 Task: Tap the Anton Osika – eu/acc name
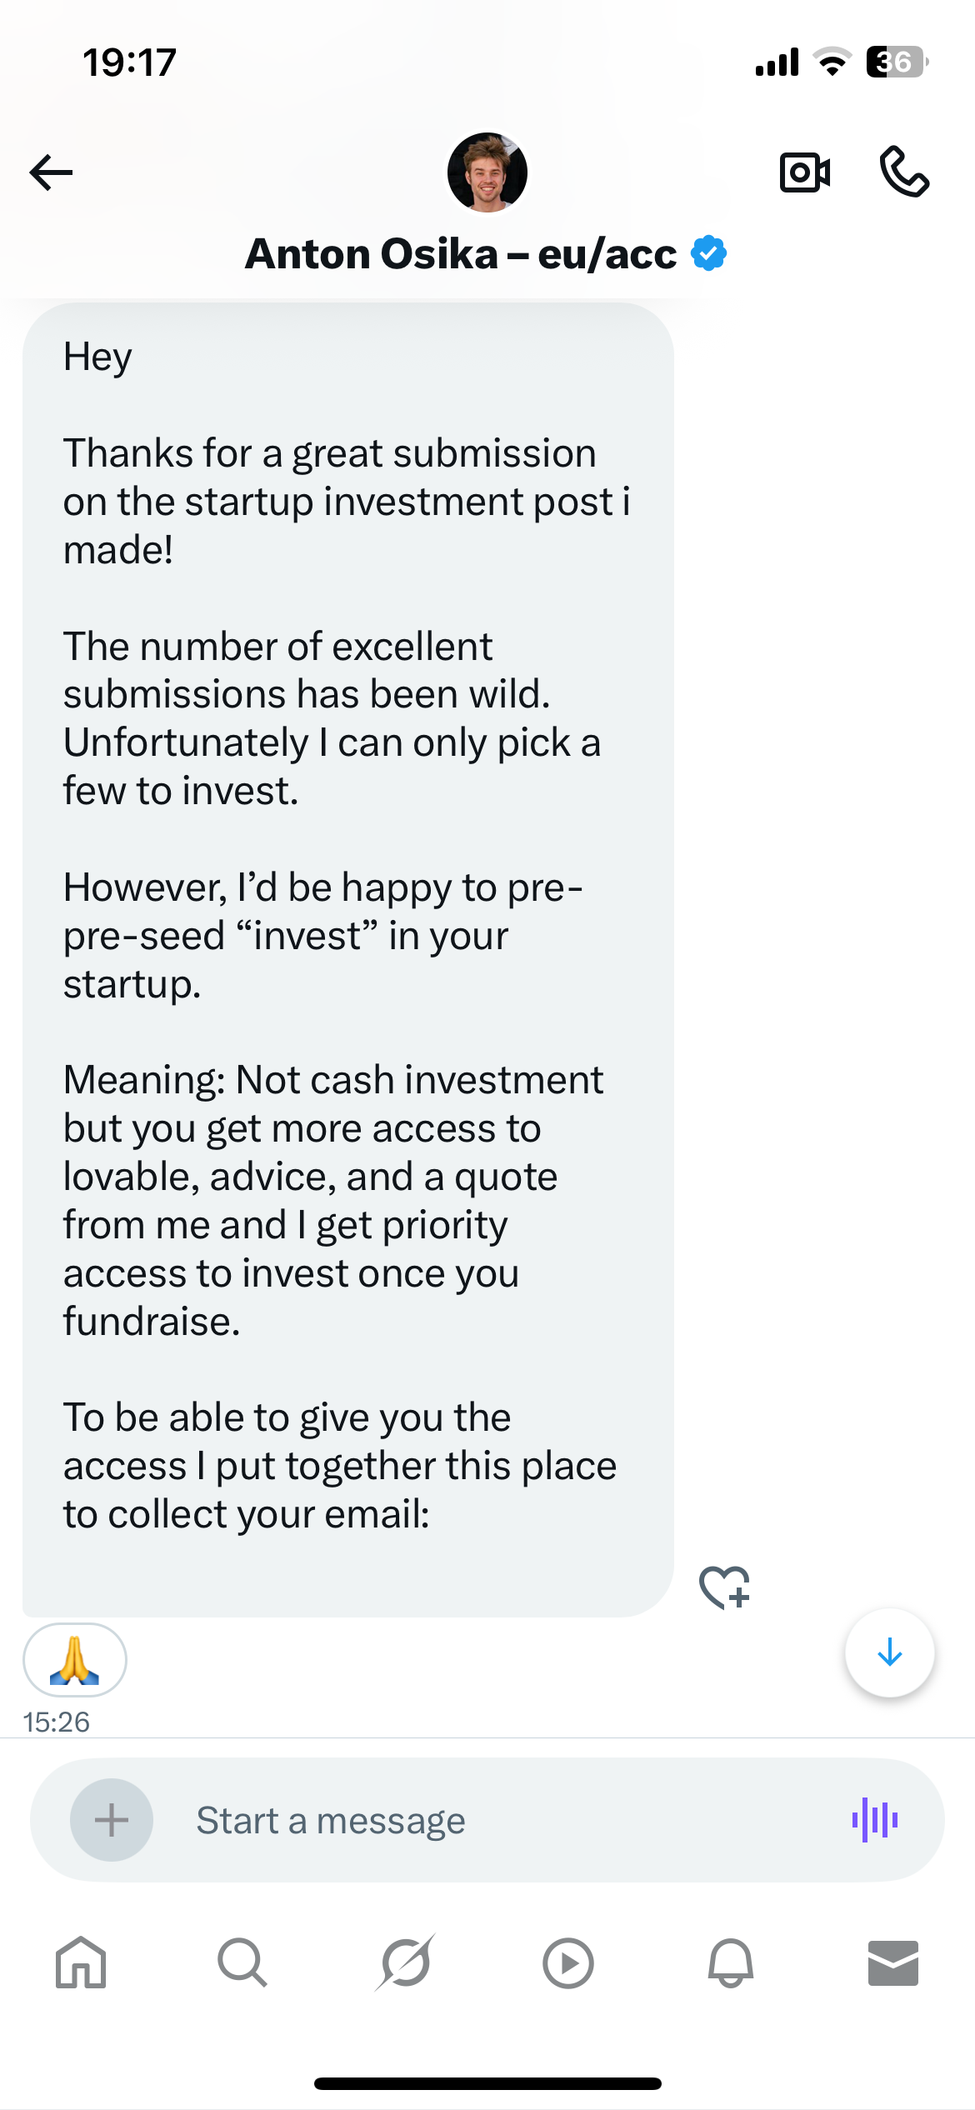click(461, 254)
